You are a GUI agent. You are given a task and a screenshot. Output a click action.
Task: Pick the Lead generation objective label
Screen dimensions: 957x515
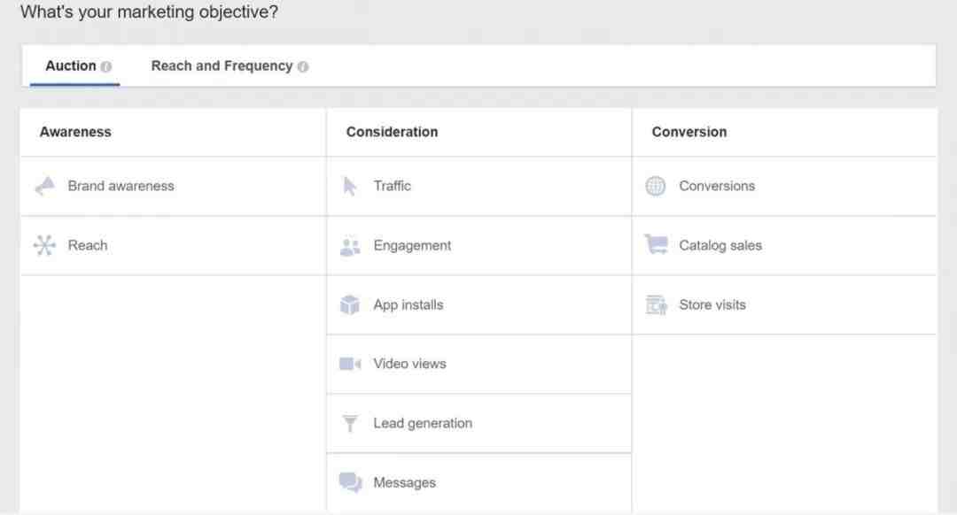pos(423,424)
